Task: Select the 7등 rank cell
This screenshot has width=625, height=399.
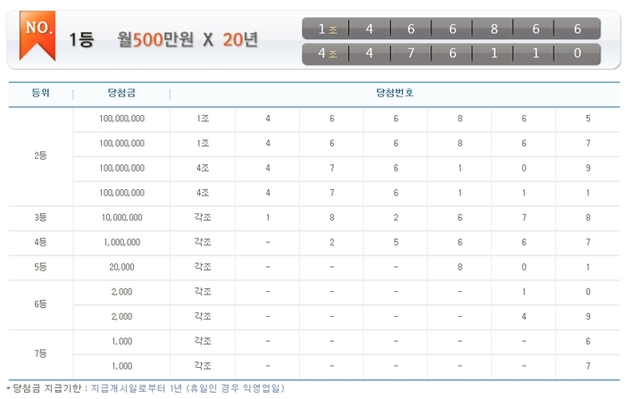Action: click(x=40, y=353)
